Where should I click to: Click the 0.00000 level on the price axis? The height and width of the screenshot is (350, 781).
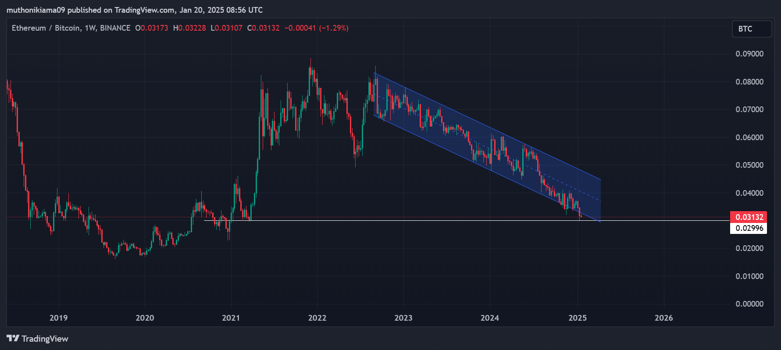(749, 304)
